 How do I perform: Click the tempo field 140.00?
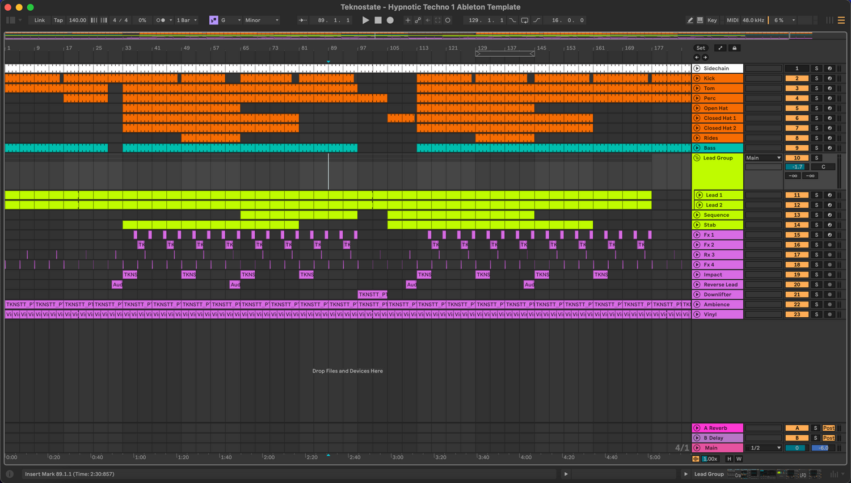click(78, 20)
